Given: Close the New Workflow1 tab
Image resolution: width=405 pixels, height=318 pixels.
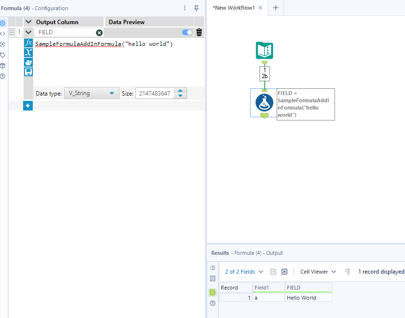Looking at the screenshot, I should click(260, 8).
